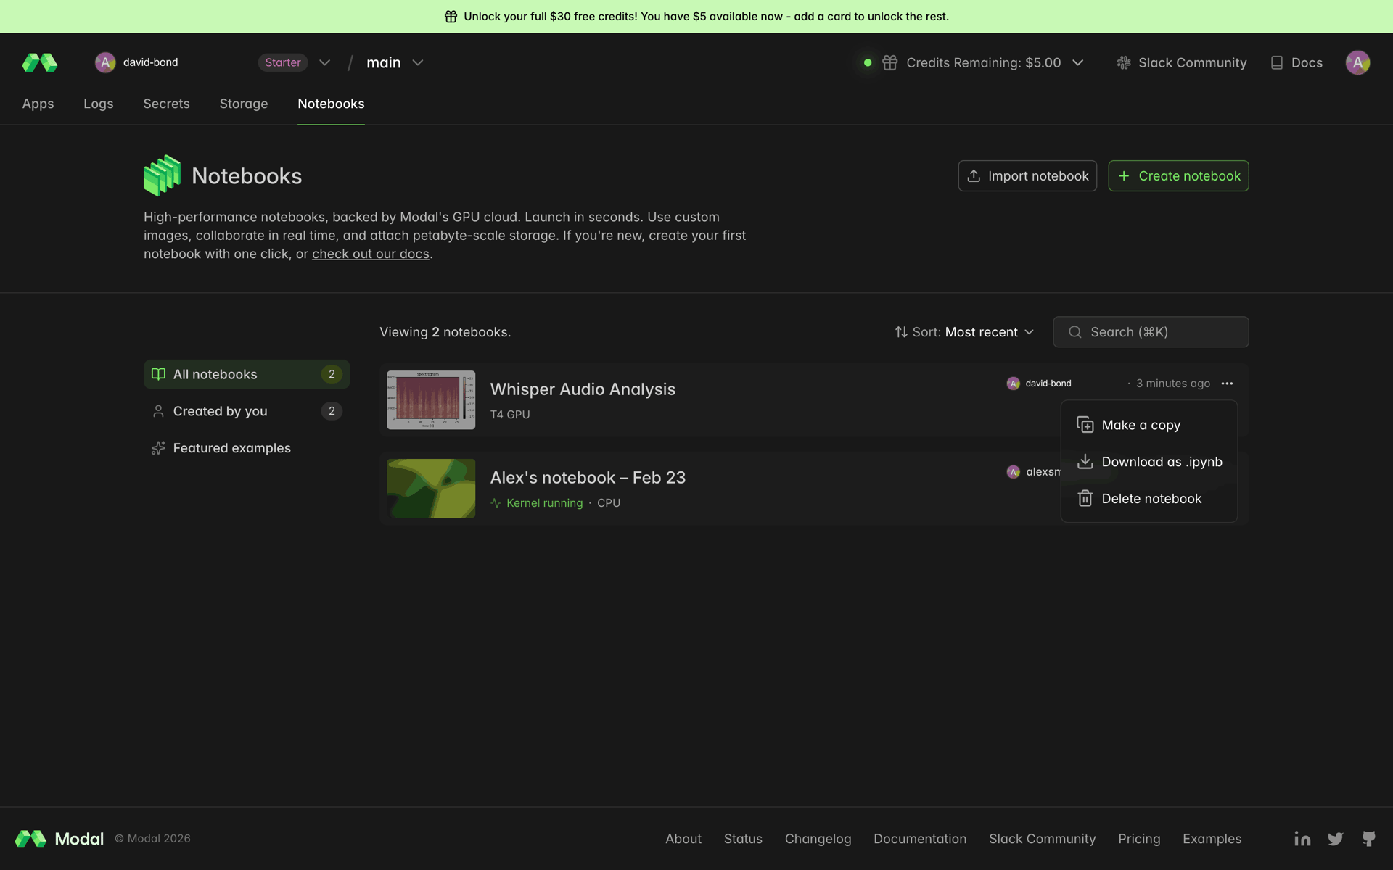Open the Docs link in the header
This screenshot has height=870, width=1393.
point(1307,62)
